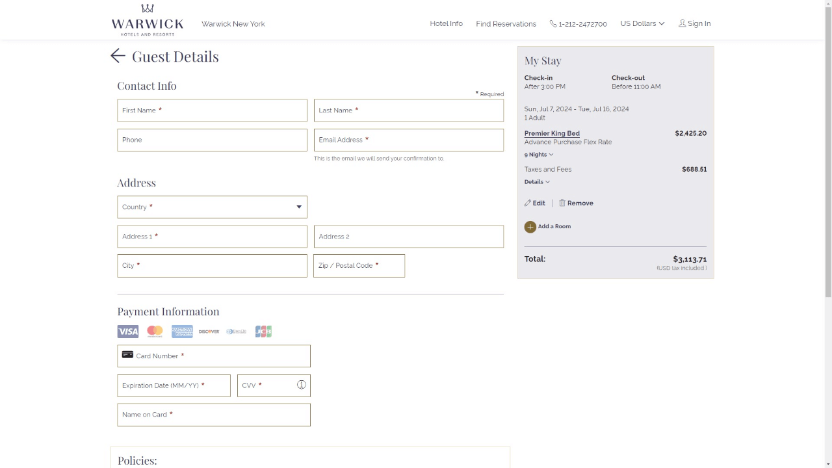
Task: Open the US Dollars currency selector
Action: pyautogui.click(x=642, y=23)
